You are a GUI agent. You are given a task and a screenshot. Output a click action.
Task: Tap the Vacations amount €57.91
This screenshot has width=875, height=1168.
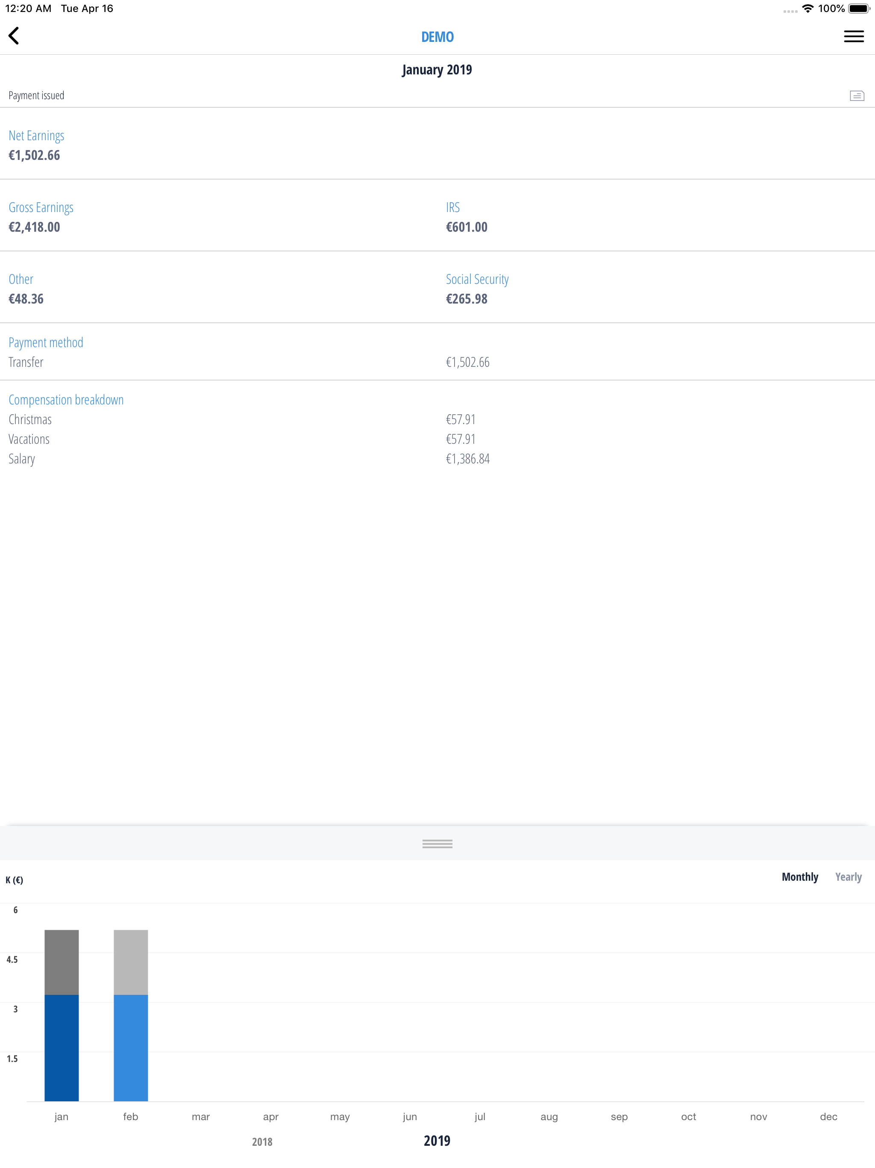(x=461, y=439)
